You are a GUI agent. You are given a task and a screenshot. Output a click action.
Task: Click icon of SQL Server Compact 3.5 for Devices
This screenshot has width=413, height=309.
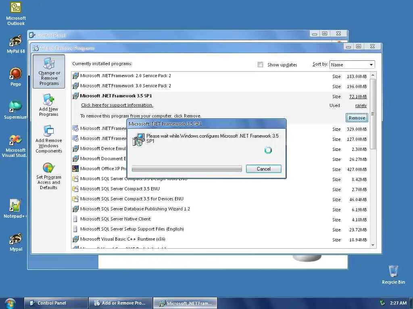pos(75,199)
